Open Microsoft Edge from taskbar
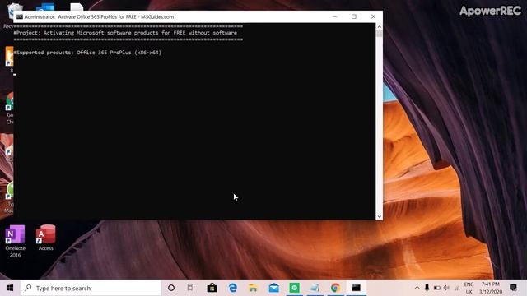The image size is (527, 296). pos(232,288)
